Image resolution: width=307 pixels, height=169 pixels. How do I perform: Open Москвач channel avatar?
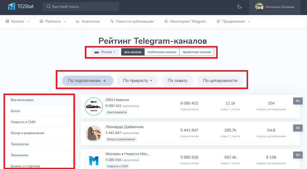click(94, 160)
